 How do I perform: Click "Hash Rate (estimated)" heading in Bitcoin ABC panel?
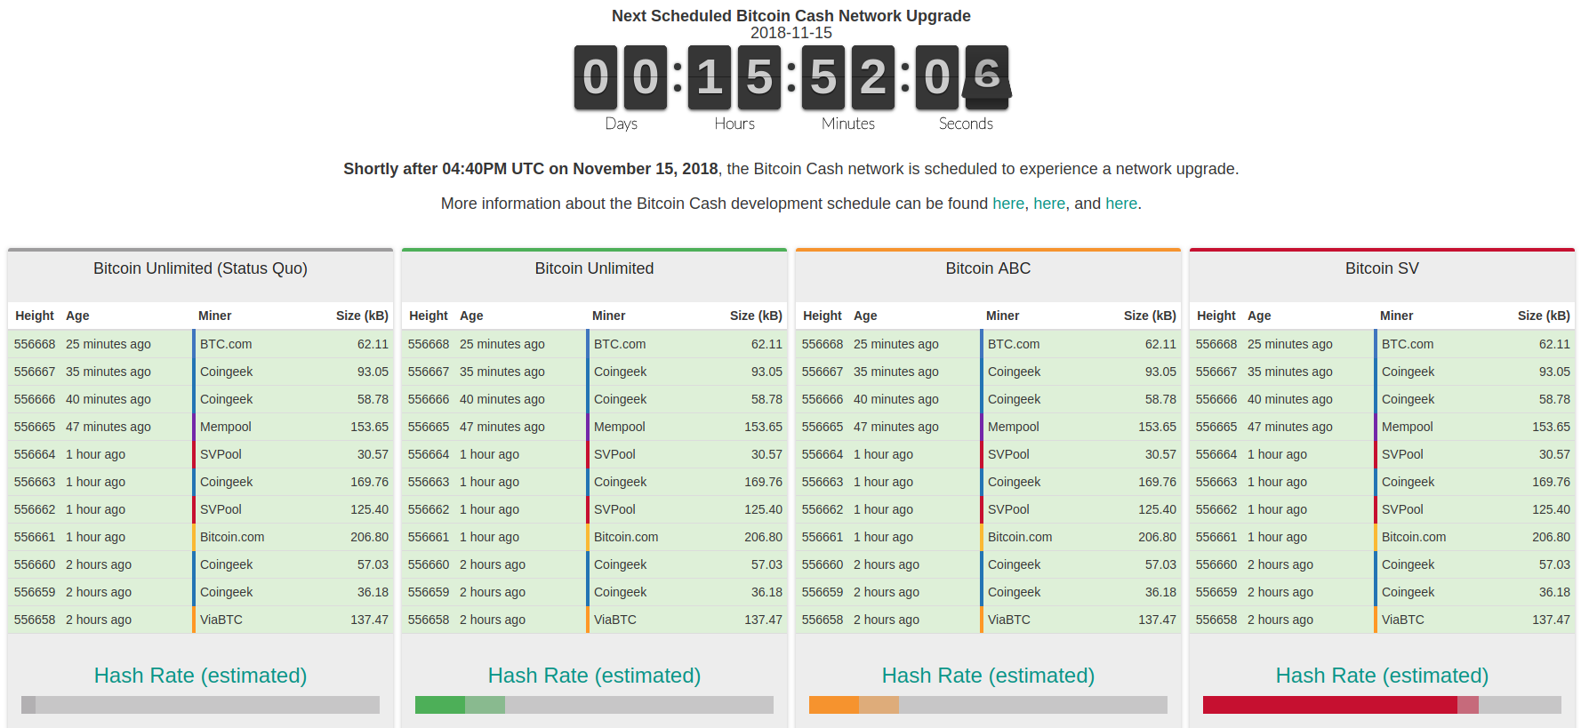(x=988, y=676)
